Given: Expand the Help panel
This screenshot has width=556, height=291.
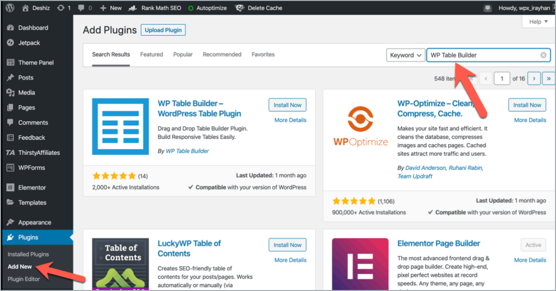Looking at the screenshot, I should pyautogui.click(x=537, y=21).
